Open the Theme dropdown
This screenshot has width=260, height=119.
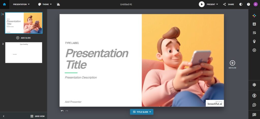click(x=45, y=4)
